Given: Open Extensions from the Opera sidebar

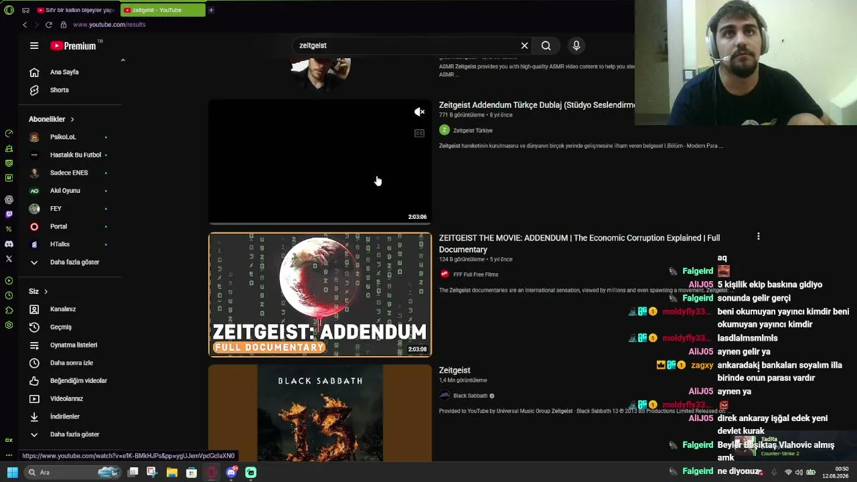Looking at the screenshot, I should point(9,310).
